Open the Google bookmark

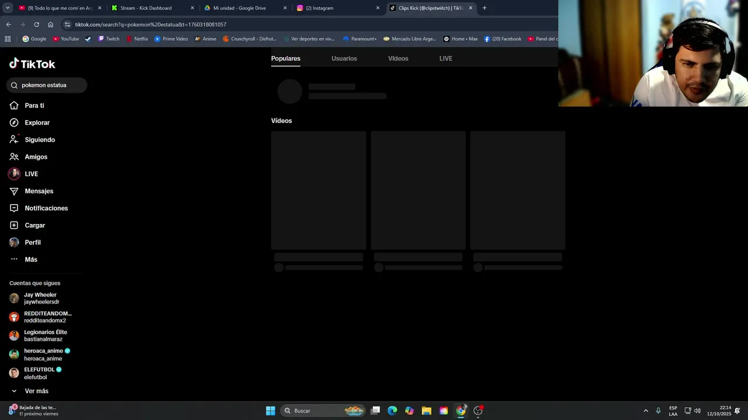pyautogui.click(x=34, y=39)
